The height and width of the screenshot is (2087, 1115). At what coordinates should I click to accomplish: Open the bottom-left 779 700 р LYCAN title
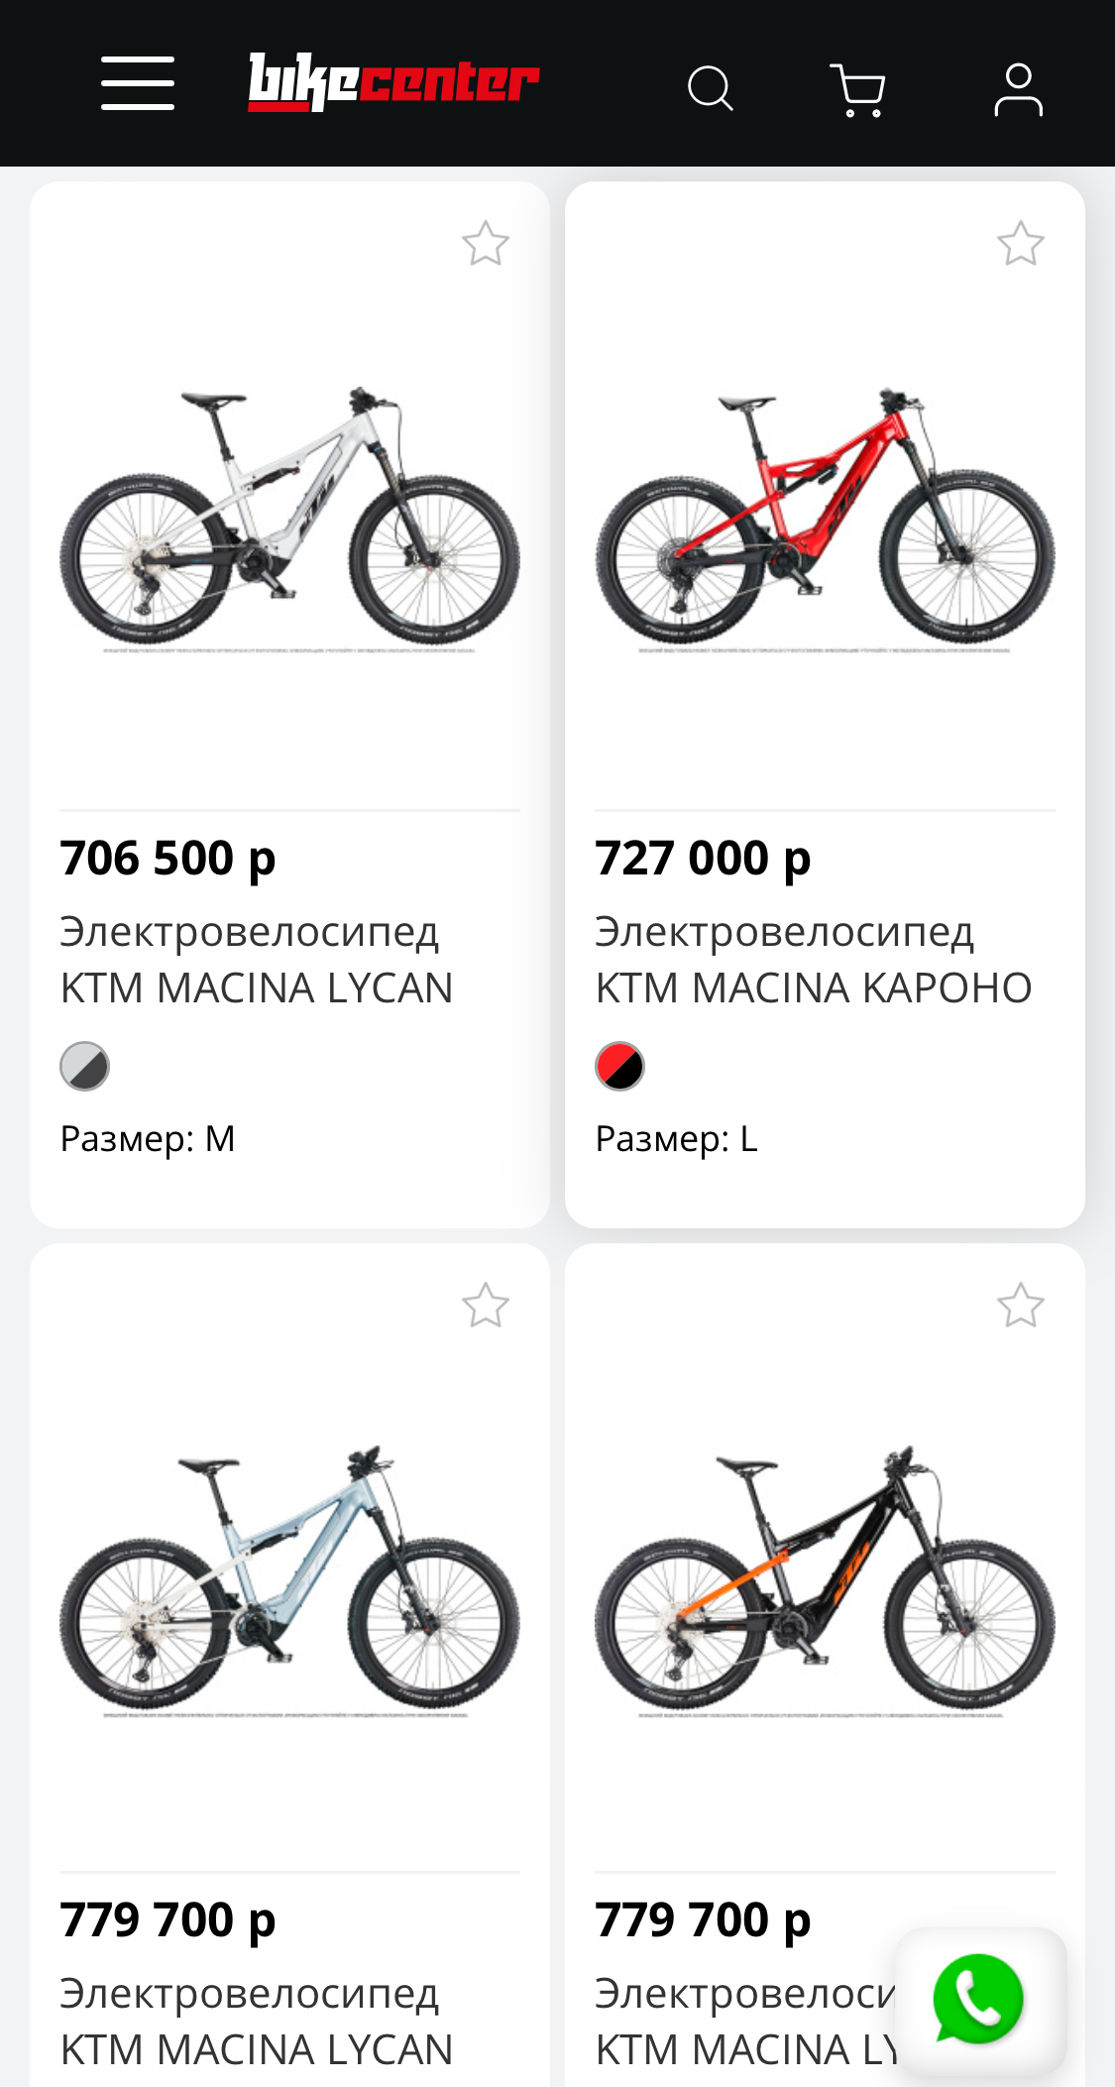pos(256,2022)
